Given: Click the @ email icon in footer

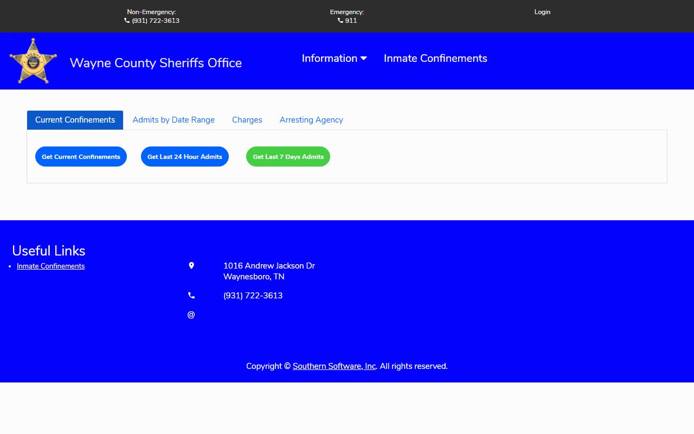Looking at the screenshot, I should (191, 315).
